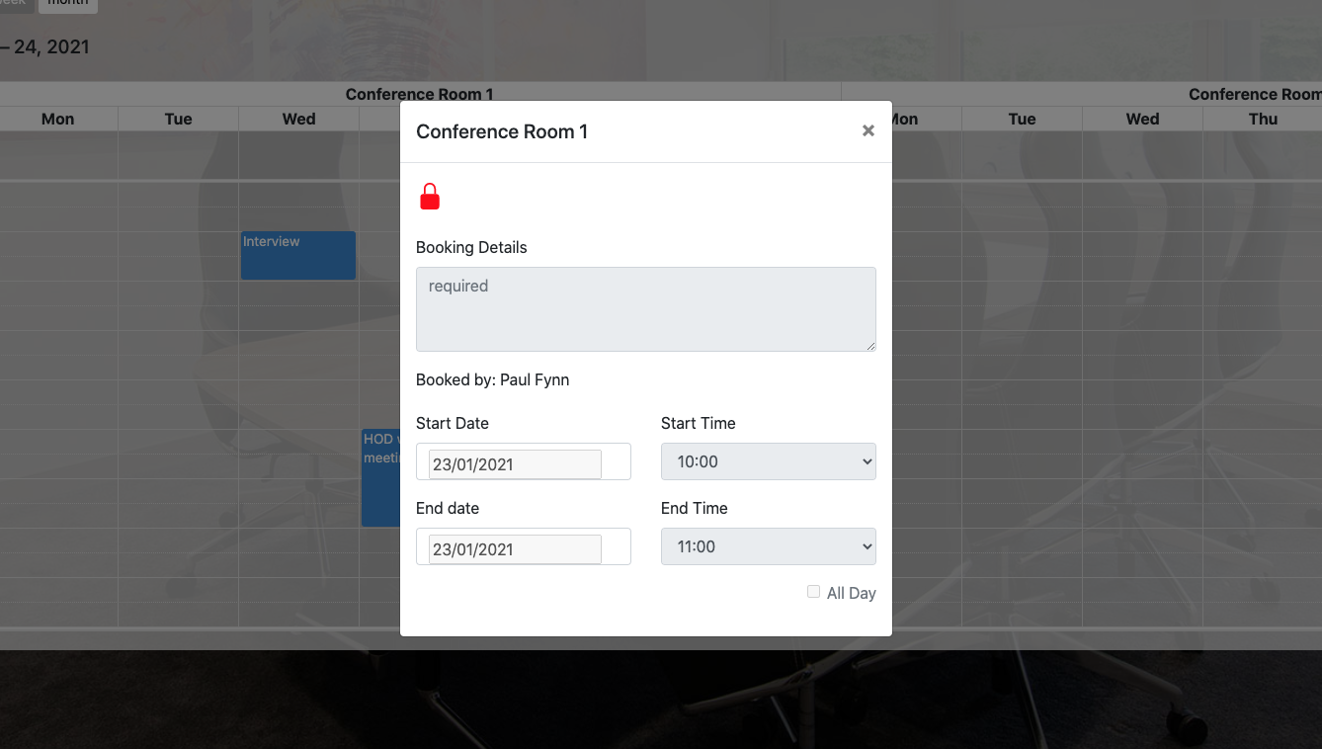Switch to the month view
Screen dimensions: 1322x749
(68, 3)
